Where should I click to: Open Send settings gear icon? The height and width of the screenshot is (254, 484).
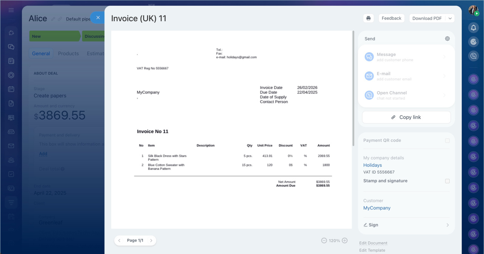point(447,39)
